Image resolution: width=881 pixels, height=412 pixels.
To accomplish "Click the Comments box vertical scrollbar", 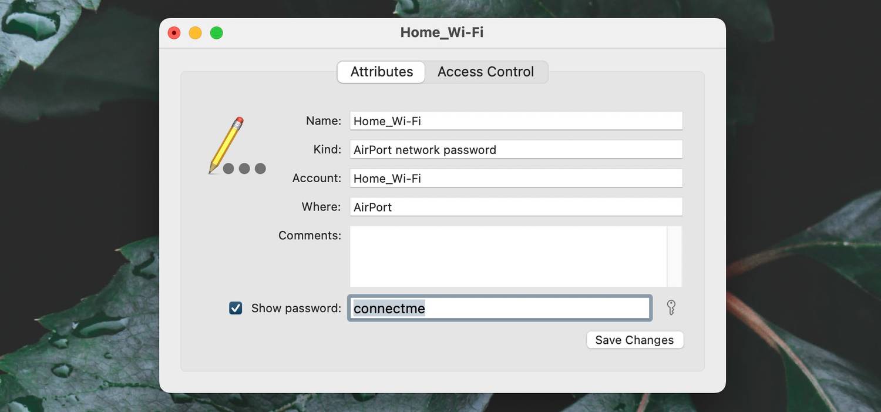I will click(675, 256).
